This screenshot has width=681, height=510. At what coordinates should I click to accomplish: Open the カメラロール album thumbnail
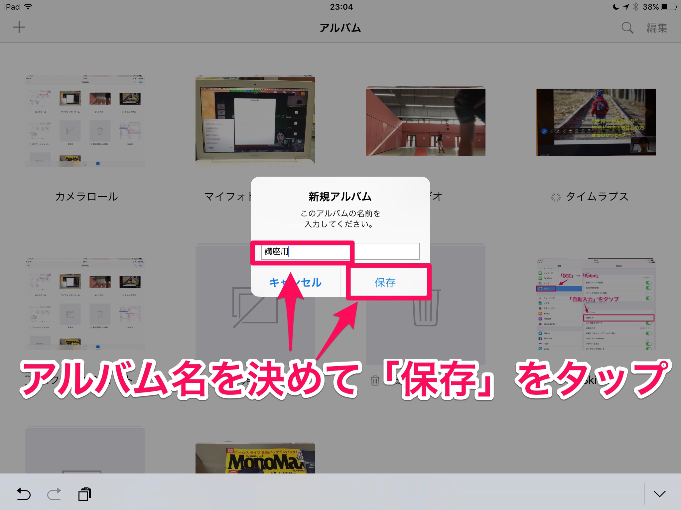[x=85, y=121]
